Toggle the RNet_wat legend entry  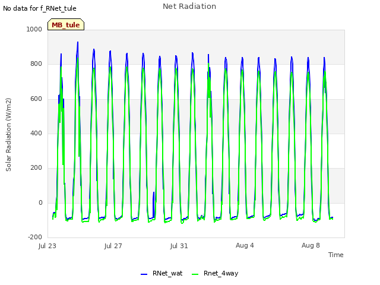point(161,273)
